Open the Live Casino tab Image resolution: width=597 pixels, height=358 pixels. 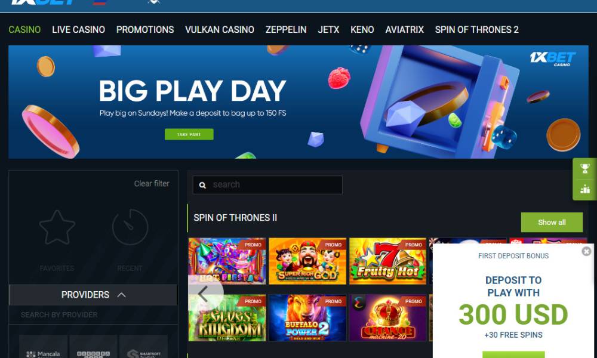click(78, 30)
